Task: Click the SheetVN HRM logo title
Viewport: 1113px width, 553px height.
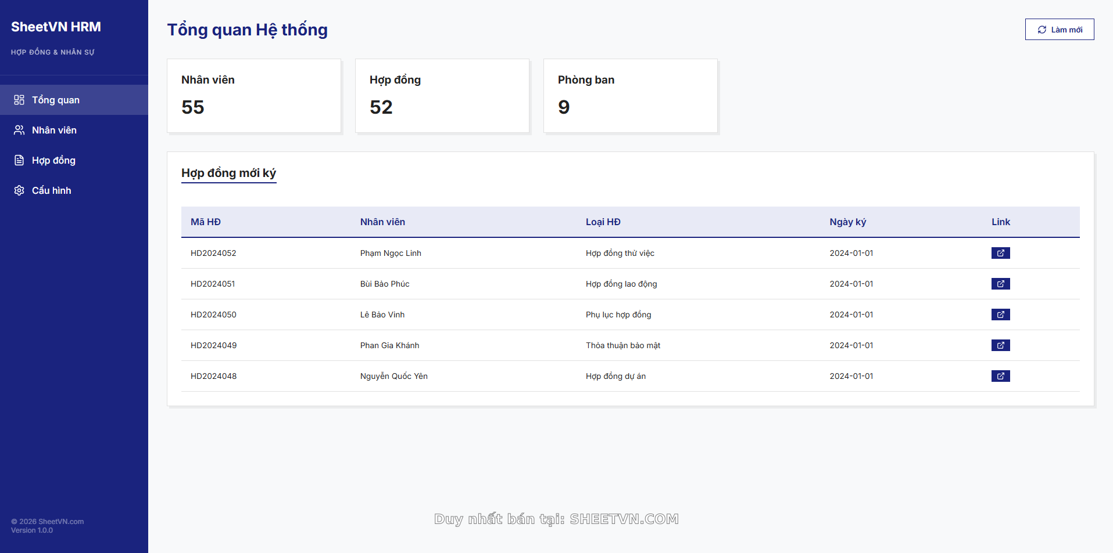Action: 56,27
